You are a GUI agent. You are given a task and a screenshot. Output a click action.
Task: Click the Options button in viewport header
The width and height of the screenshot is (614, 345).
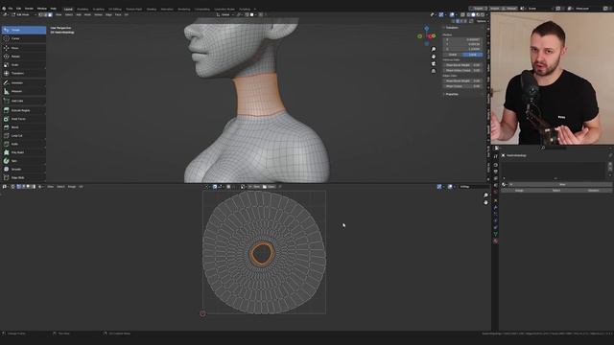[x=482, y=21]
